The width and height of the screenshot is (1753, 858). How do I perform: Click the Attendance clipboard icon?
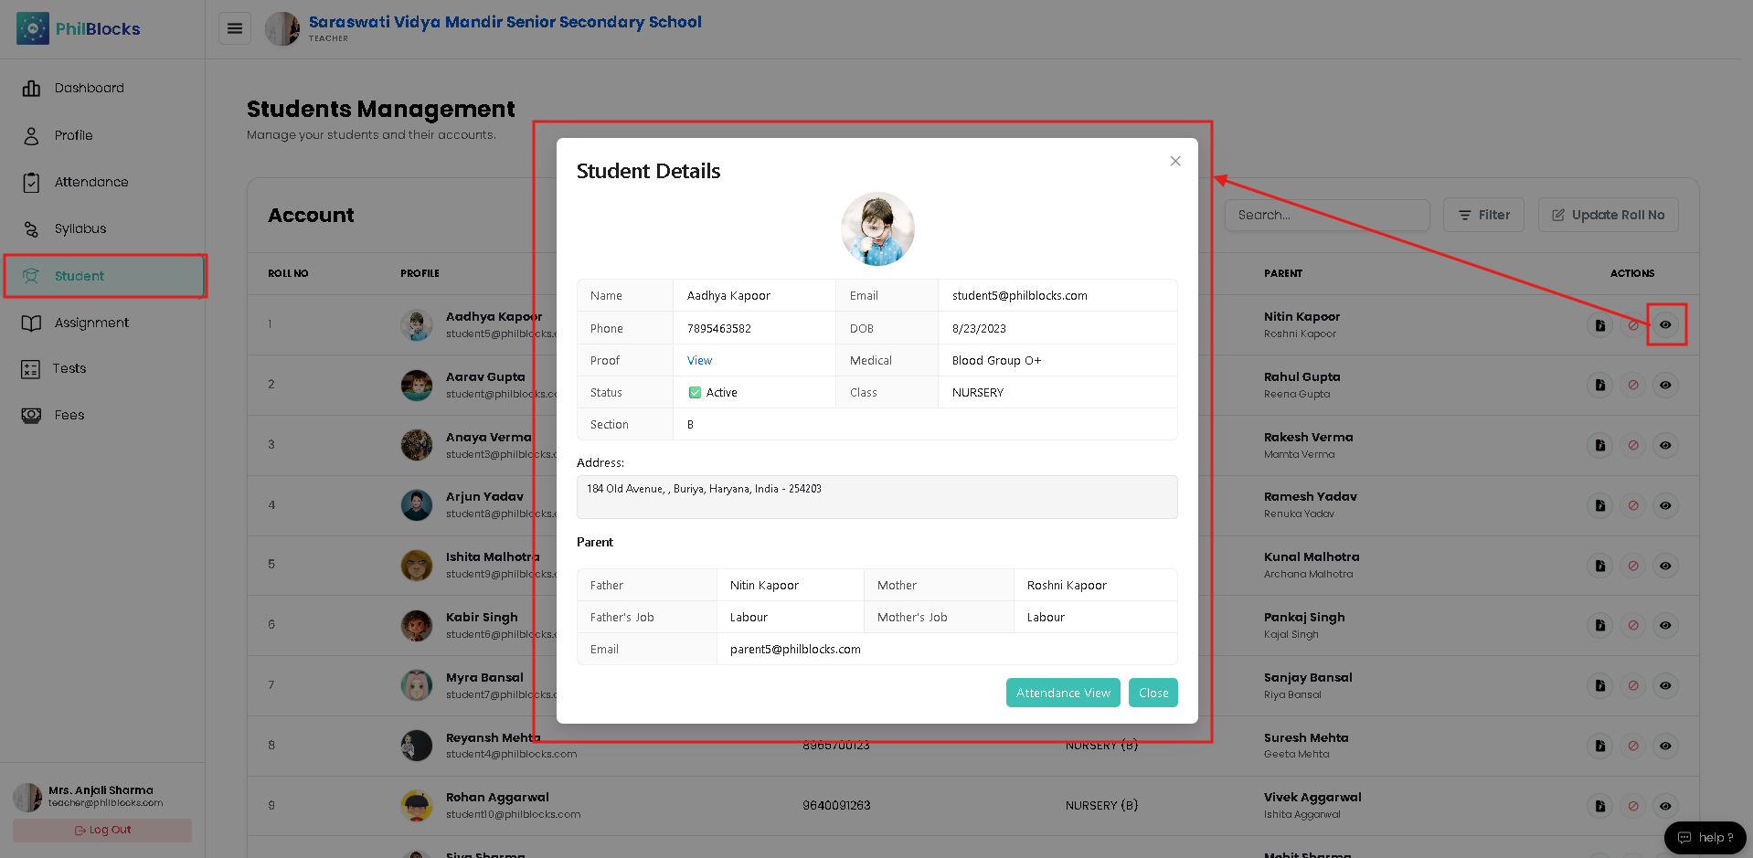pos(31,183)
